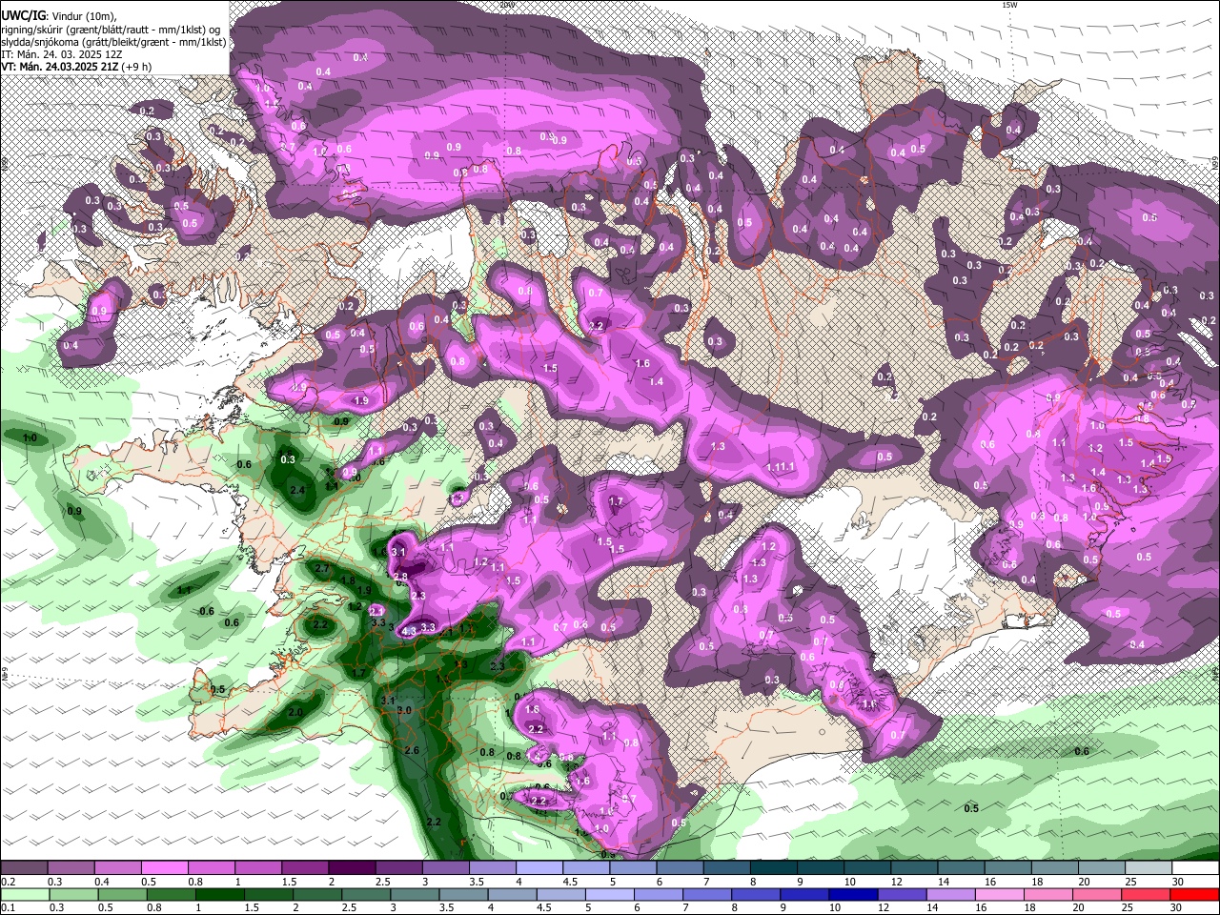Click the 'IT: Mán. 24. 03. 2025 12Z' line
The height and width of the screenshot is (915, 1220).
(x=62, y=54)
